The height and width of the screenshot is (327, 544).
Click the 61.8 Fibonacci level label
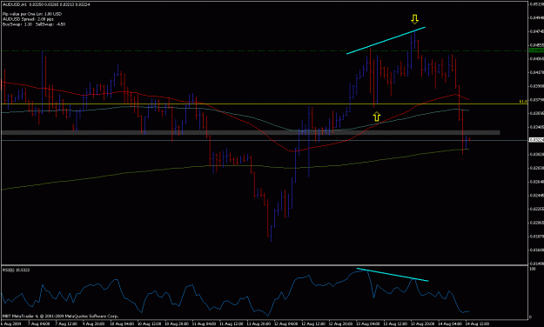tap(523, 101)
